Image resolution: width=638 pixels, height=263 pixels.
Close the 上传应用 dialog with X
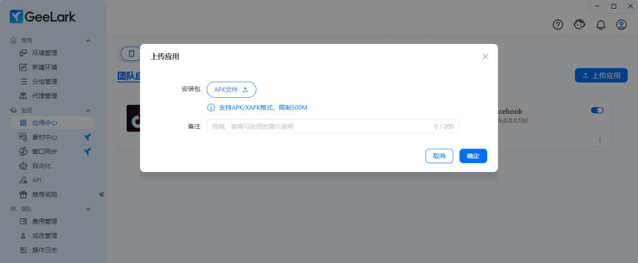485,56
